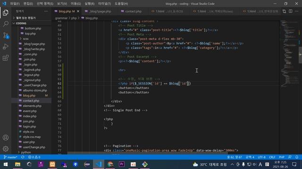Screen dimensions: 302x169
Task: Select PHP language mode
Action: [282, 157]
